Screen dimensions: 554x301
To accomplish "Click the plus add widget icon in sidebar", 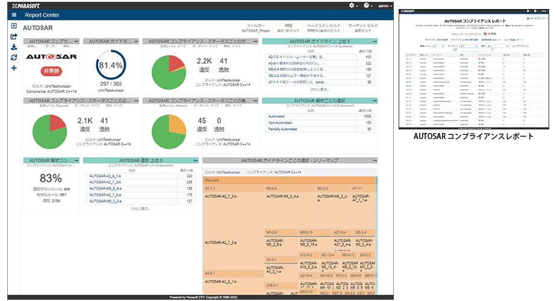I will 14,68.
